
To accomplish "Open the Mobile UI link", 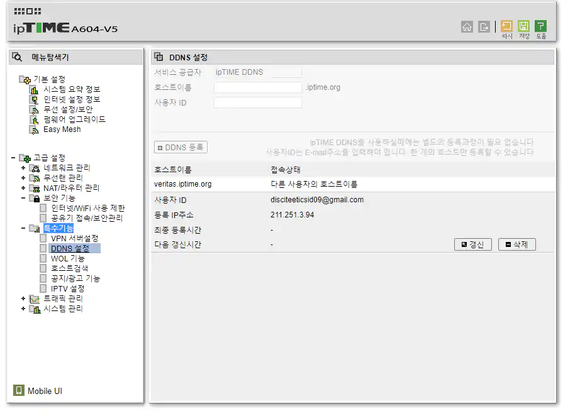I will click(45, 391).
